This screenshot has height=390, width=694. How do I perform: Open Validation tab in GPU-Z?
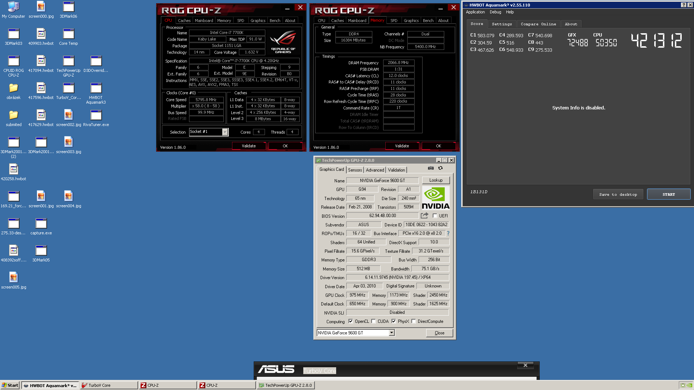397,170
